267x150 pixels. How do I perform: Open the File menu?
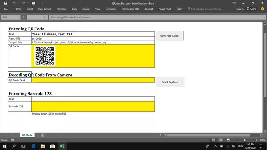5,9
